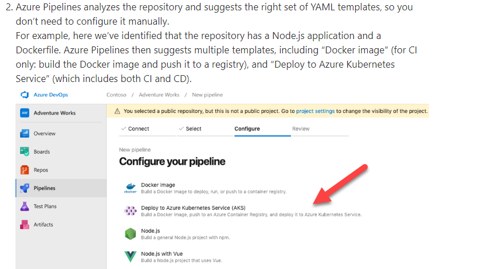Click the Pipelines rocket icon

tap(25, 188)
